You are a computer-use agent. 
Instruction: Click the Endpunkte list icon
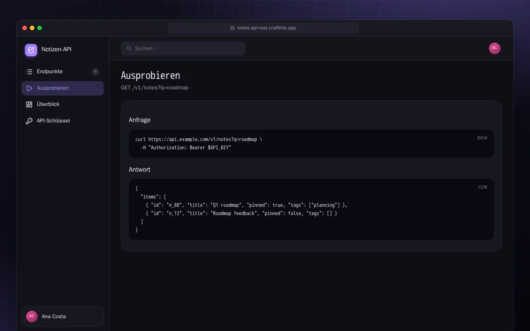coord(29,72)
